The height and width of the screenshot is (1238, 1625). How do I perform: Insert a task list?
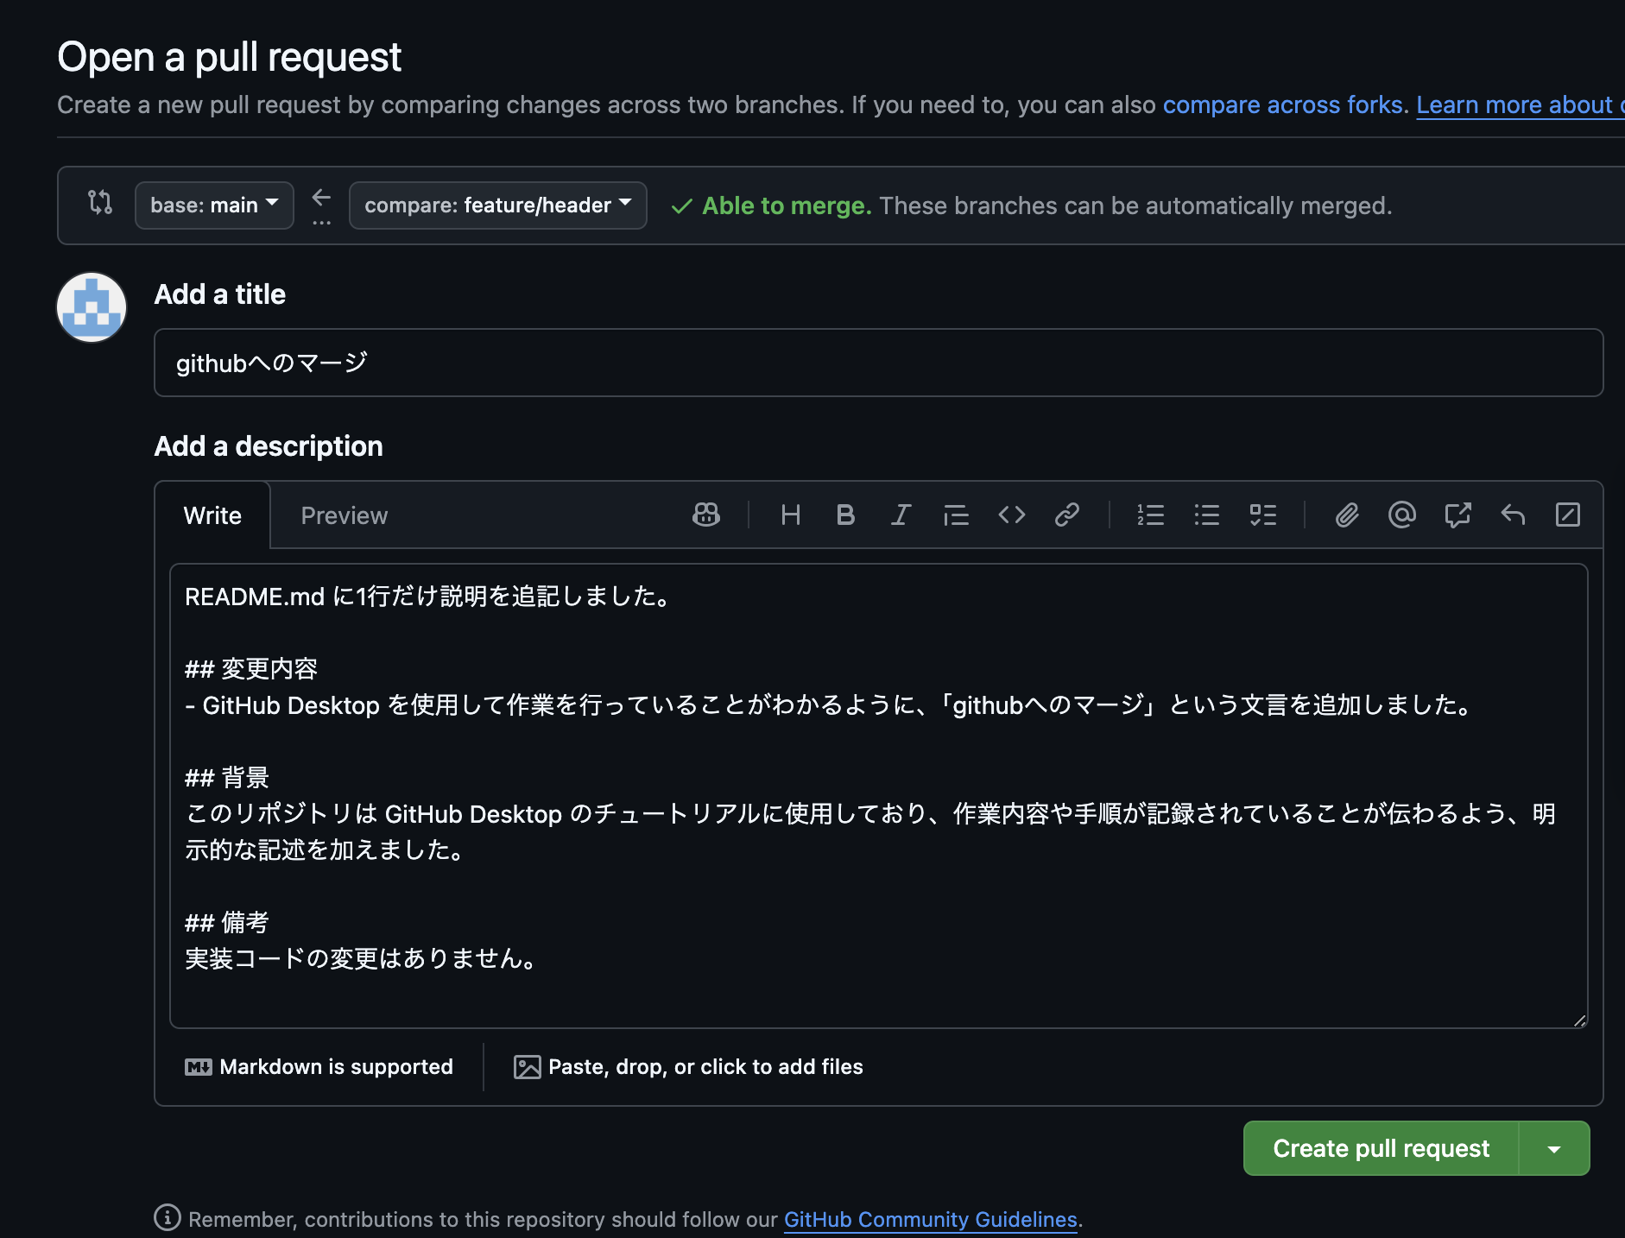[1262, 515]
